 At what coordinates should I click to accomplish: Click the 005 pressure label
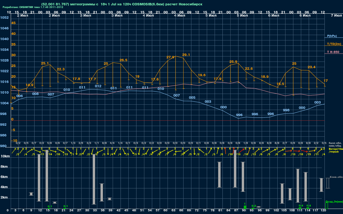pos(192,98)
